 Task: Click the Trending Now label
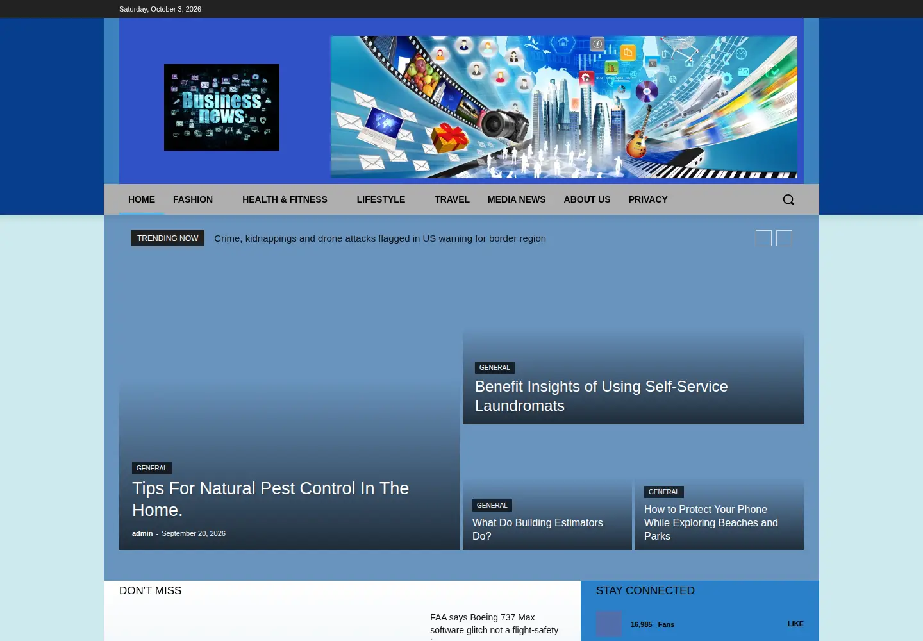(167, 238)
